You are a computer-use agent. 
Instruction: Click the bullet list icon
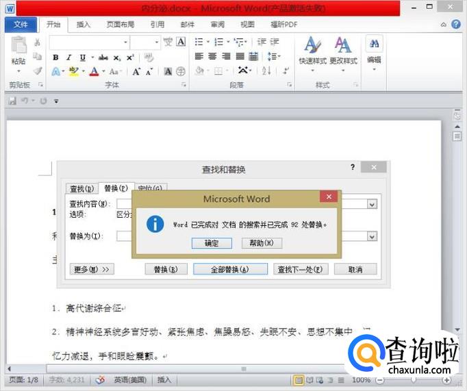pos(199,42)
